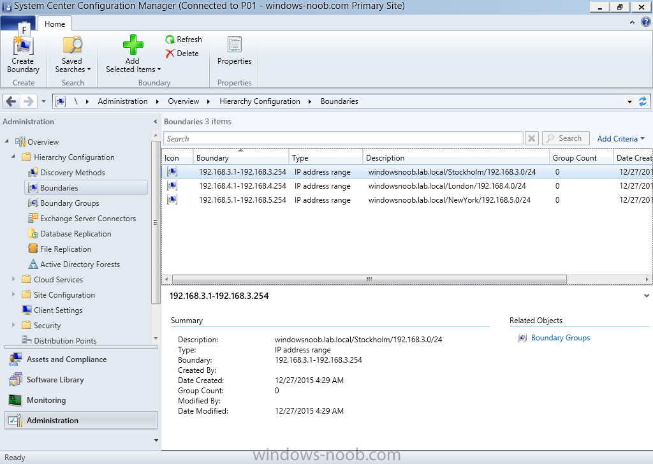
Task: Select the Boundaries tree node
Action: pyautogui.click(x=86, y=187)
